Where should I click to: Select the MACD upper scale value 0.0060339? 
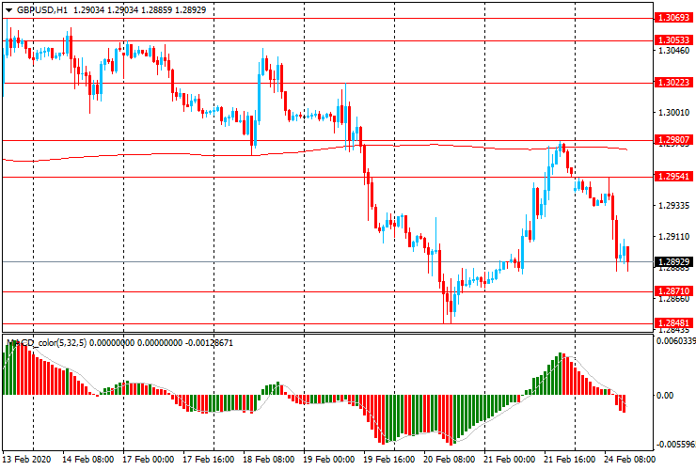click(676, 341)
